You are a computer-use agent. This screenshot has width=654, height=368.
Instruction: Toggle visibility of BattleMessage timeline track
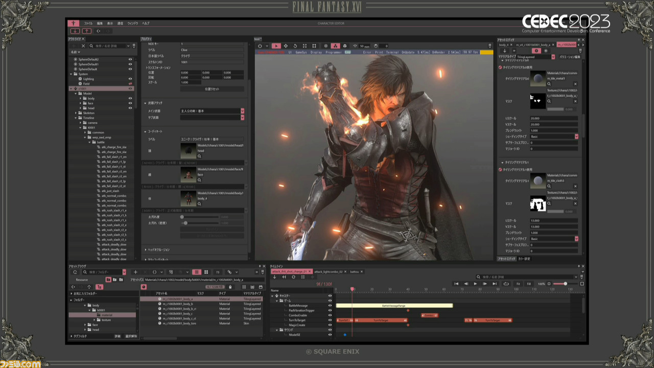tap(330, 306)
